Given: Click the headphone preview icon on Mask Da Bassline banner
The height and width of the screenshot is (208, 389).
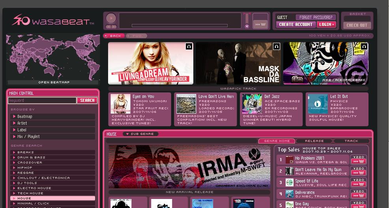Looking at the screenshot, I should coord(277,46).
